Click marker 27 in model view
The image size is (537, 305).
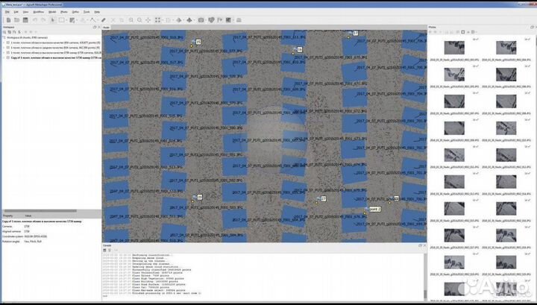click(x=323, y=198)
